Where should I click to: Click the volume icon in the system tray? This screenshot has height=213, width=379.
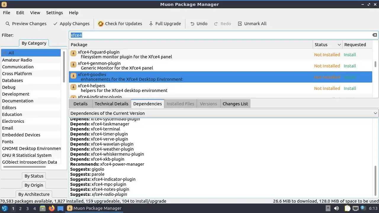337,208
